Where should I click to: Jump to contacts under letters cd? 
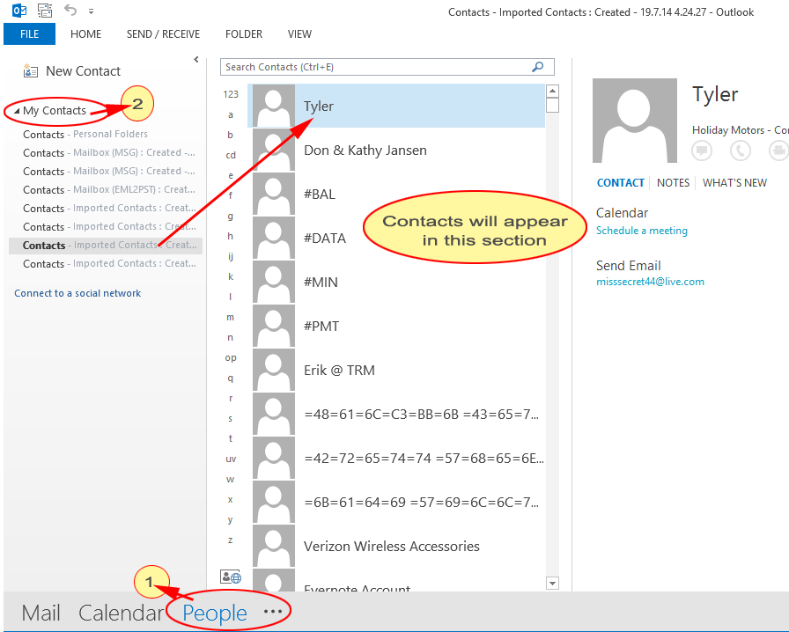click(231, 155)
